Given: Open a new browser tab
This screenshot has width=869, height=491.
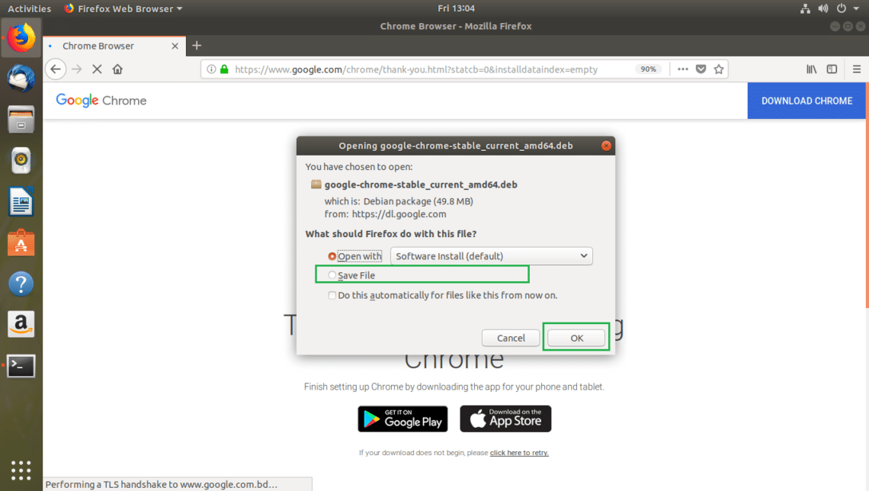Looking at the screenshot, I should click(x=197, y=46).
